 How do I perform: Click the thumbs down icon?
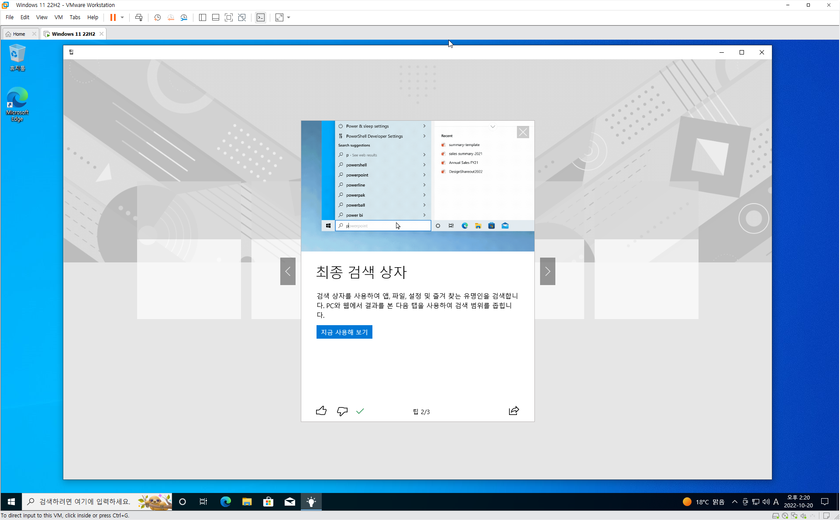(342, 411)
